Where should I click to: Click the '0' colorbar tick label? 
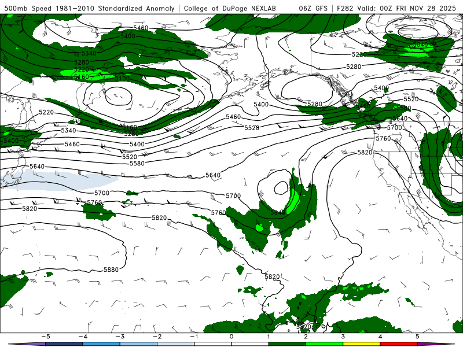pyautogui.click(x=231, y=337)
